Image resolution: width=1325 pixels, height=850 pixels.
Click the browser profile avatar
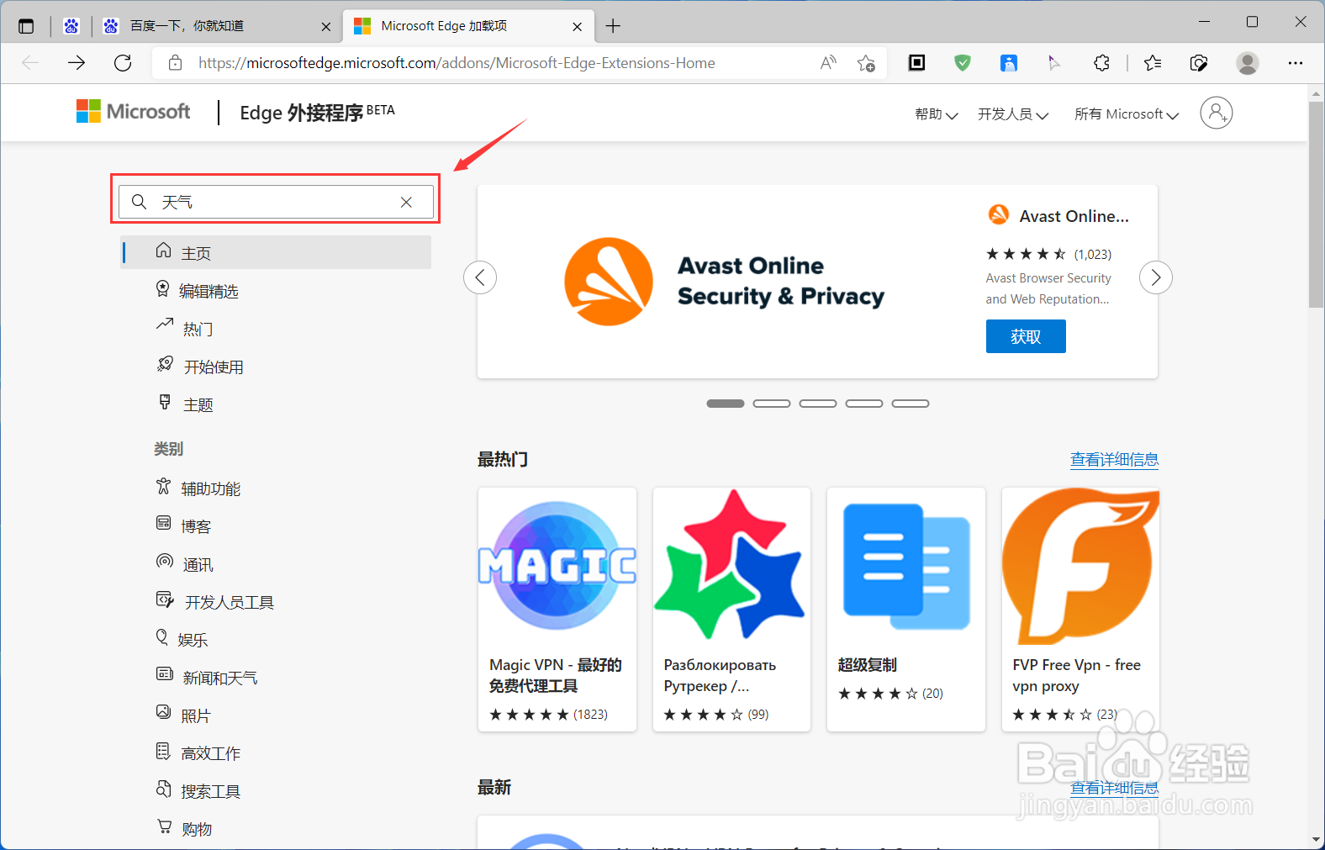pos(1248,63)
